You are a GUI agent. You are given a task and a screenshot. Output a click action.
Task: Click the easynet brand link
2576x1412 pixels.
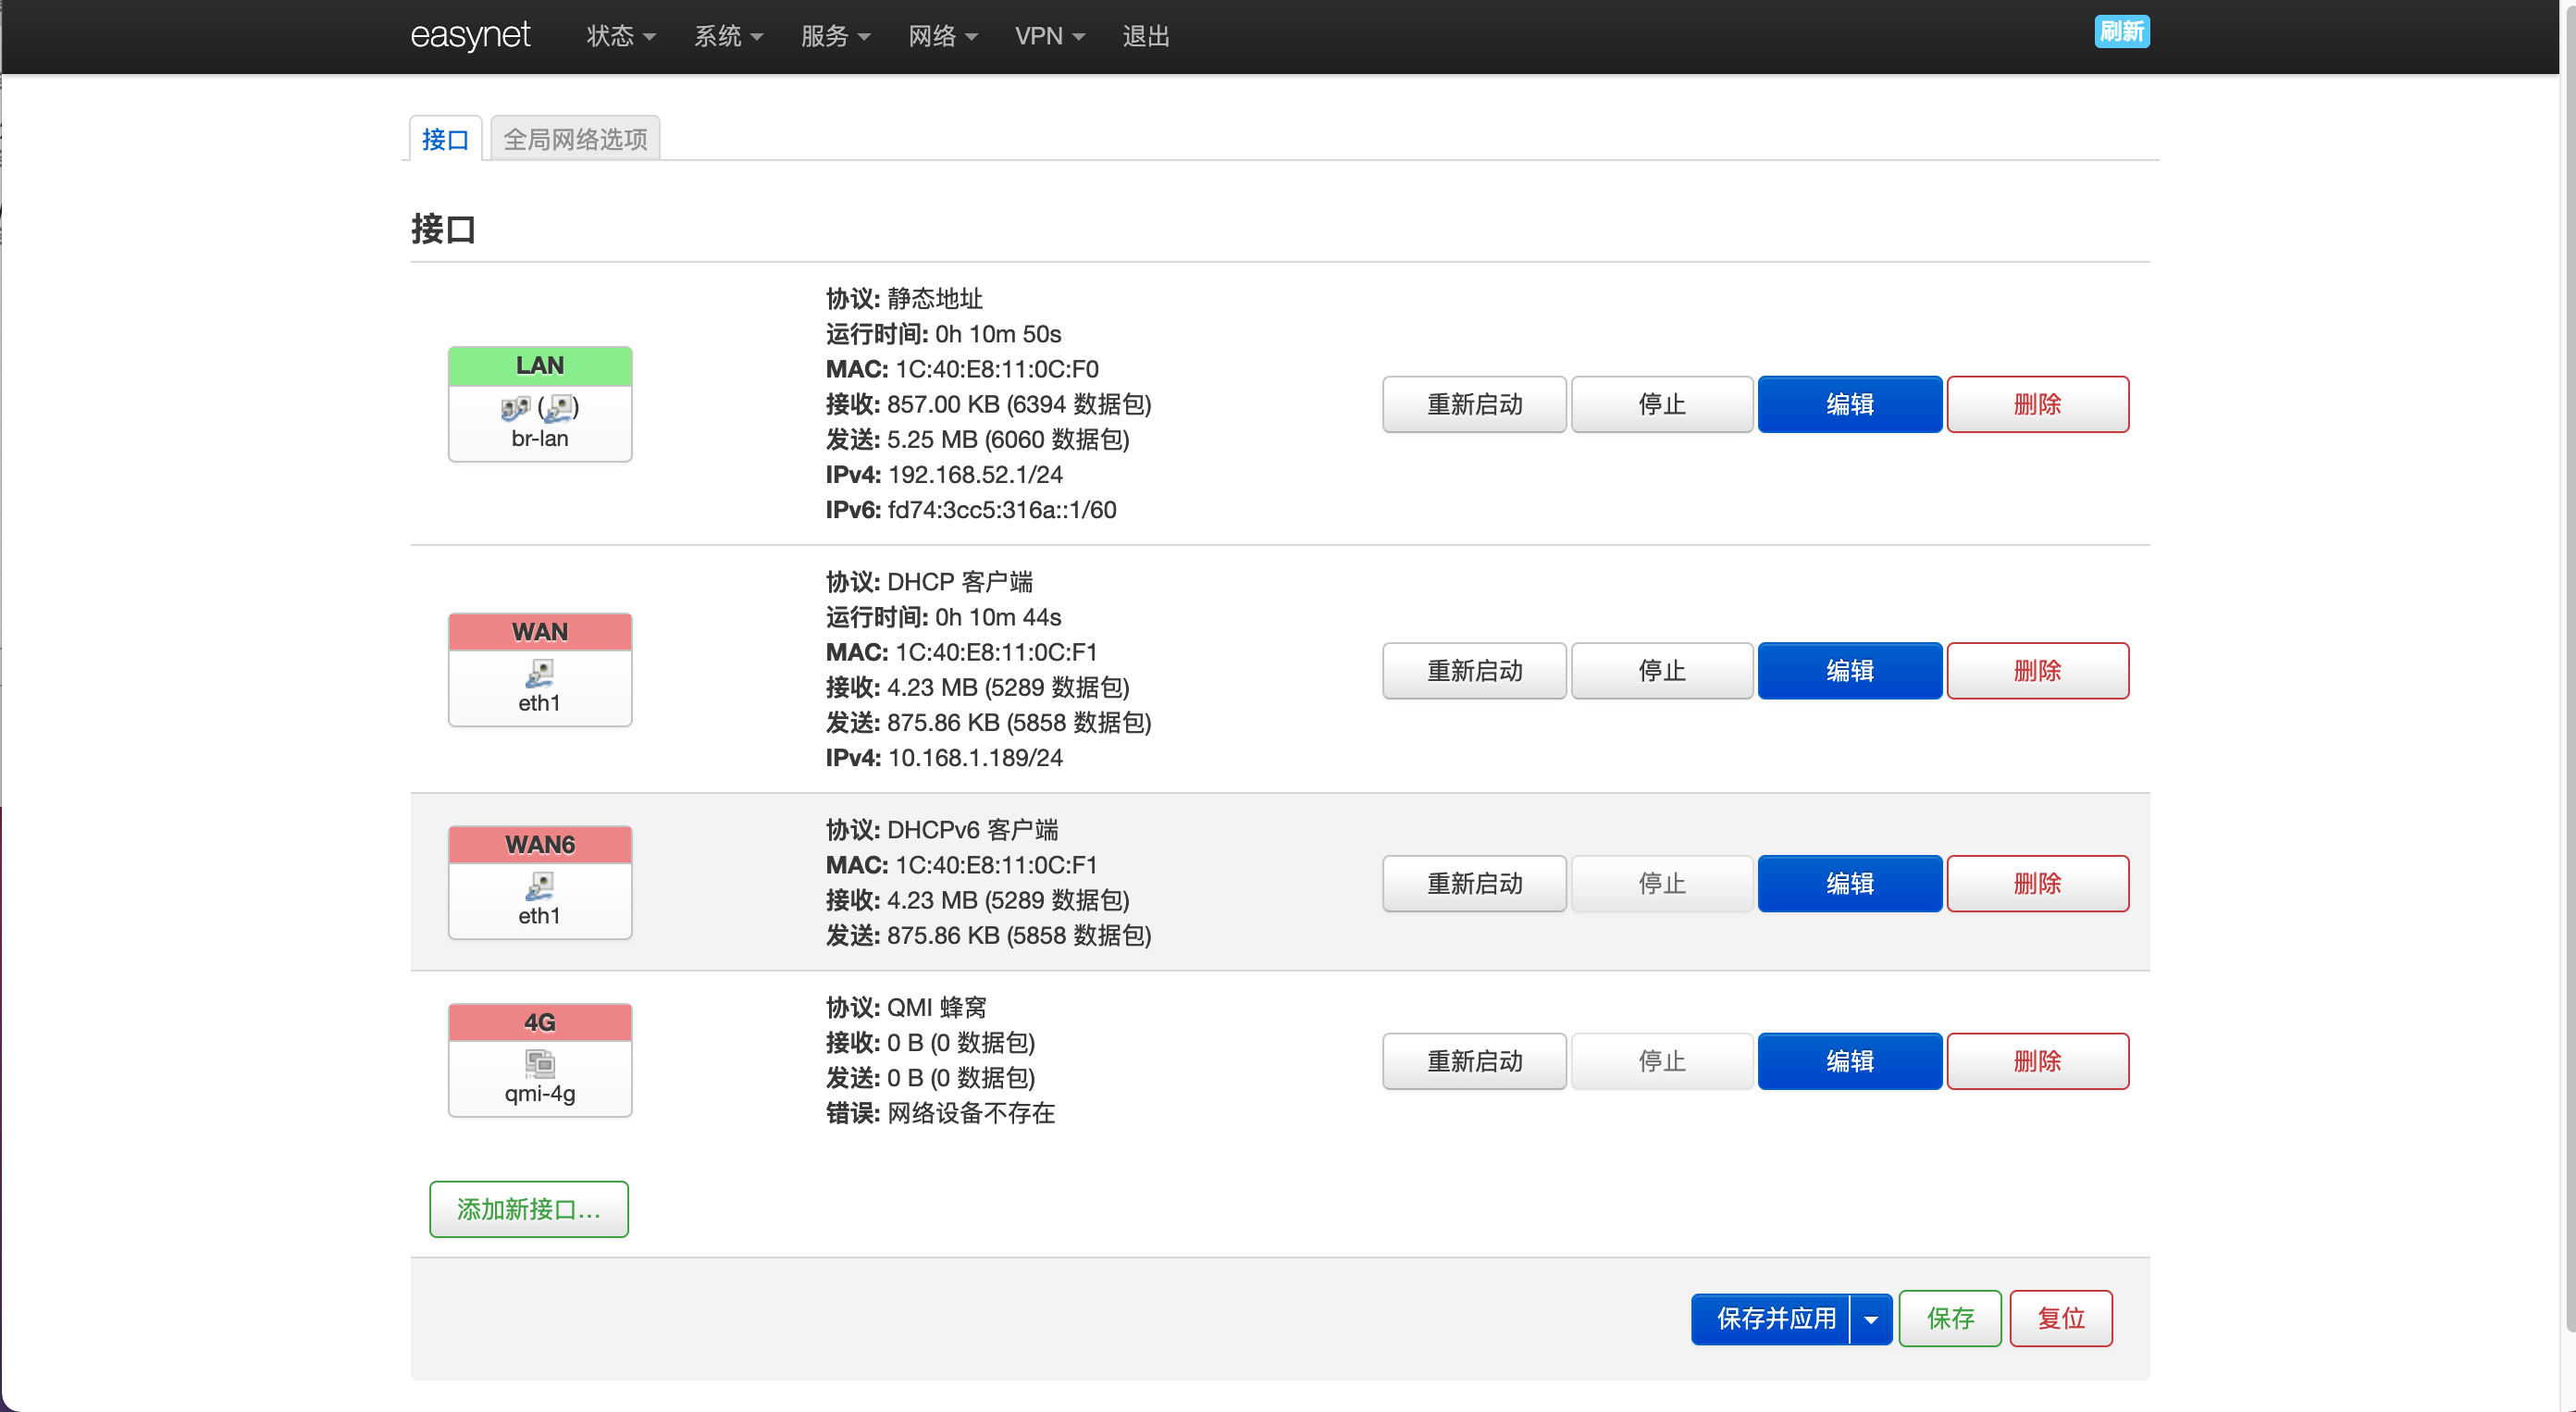point(470,35)
